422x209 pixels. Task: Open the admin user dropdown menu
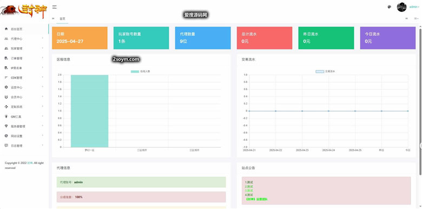click(414, 7)
